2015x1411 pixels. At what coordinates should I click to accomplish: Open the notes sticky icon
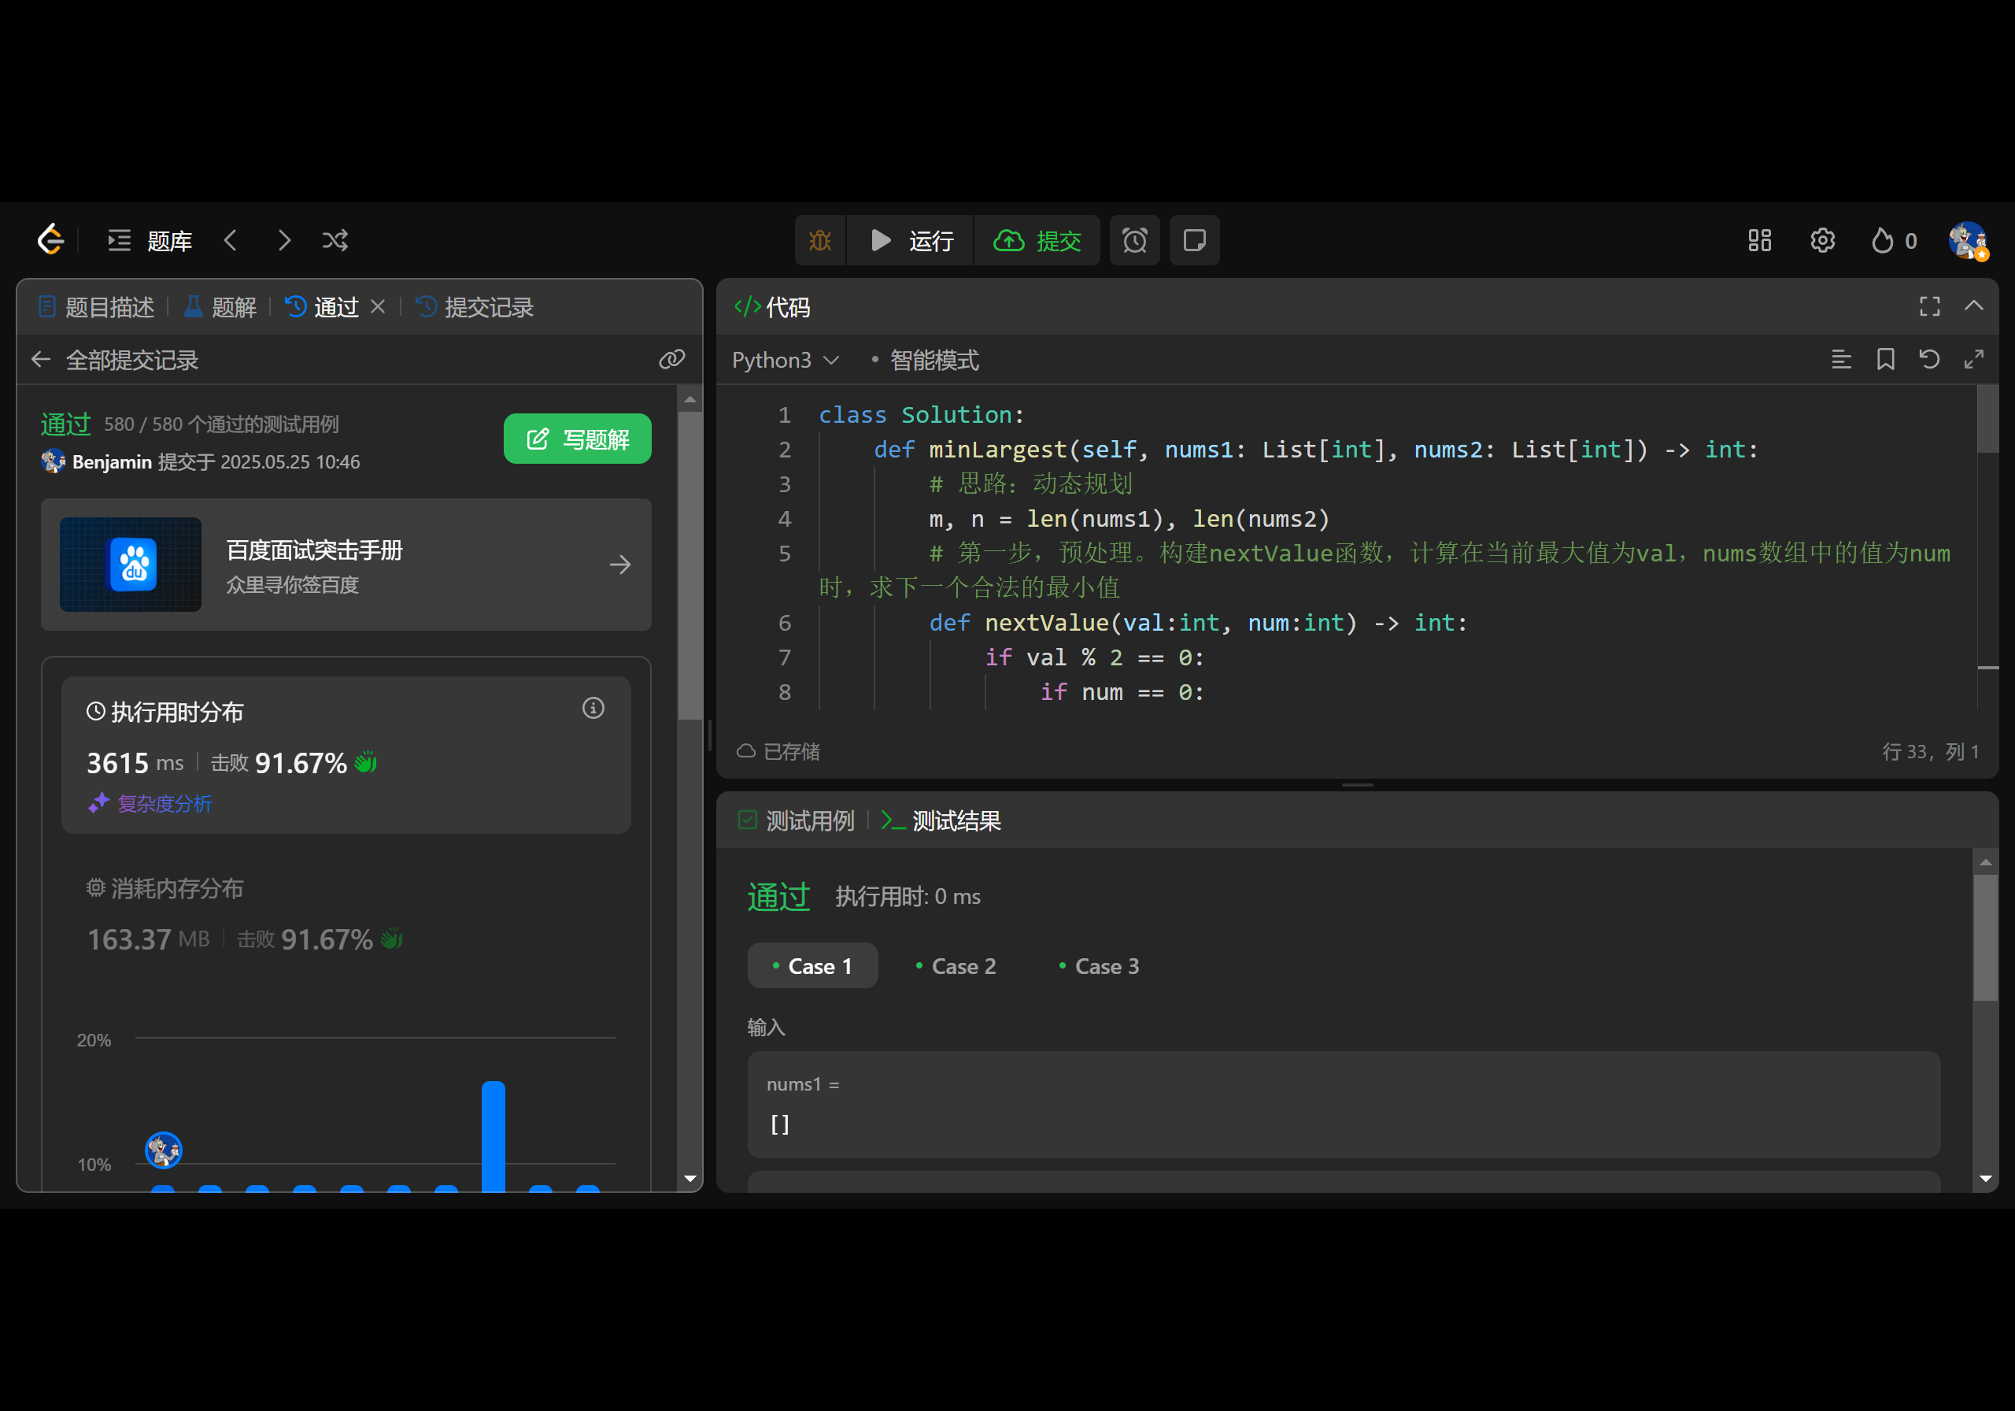tap(1193, 239)
